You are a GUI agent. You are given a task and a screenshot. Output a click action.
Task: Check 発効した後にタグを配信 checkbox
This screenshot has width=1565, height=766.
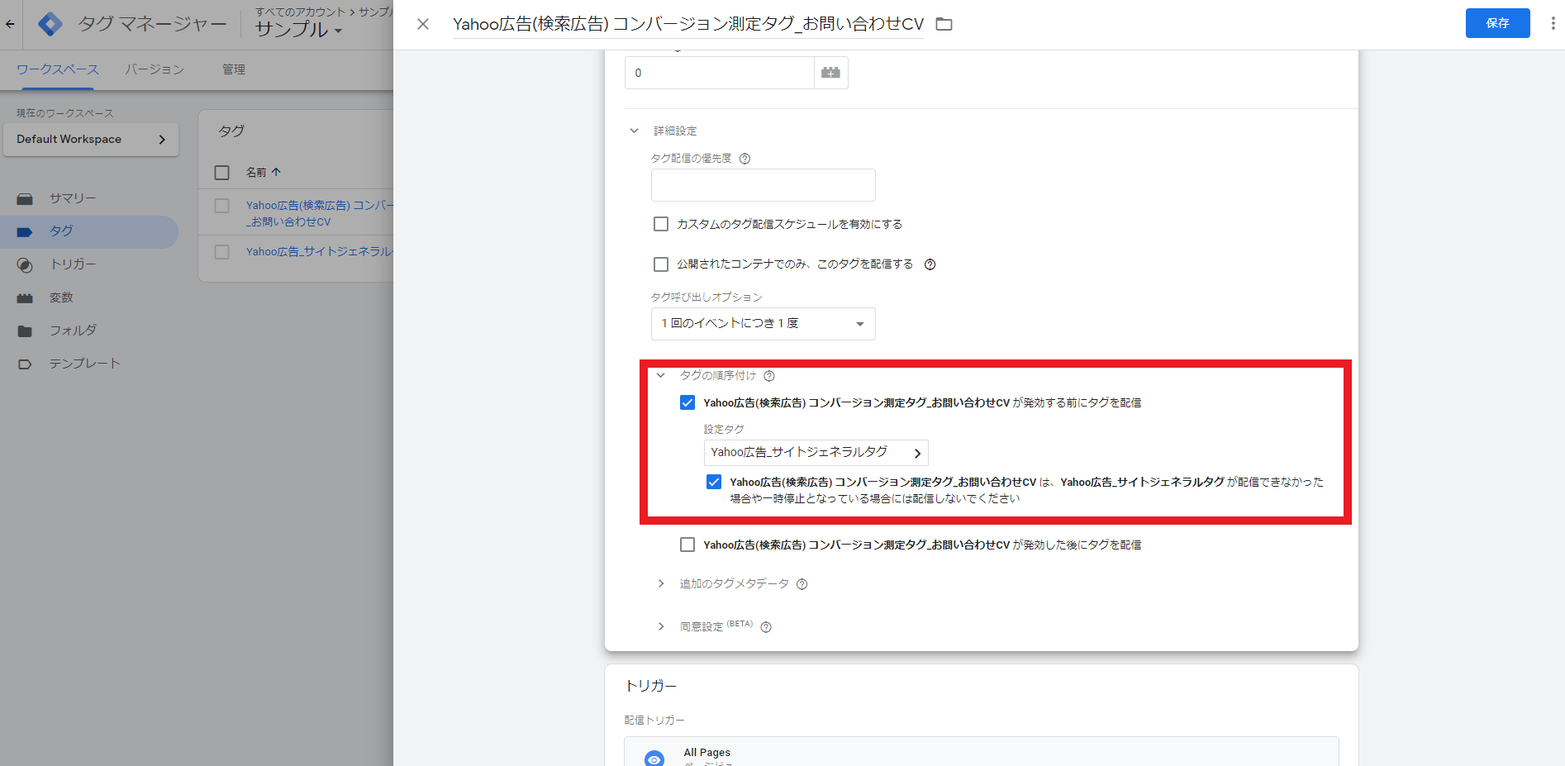[687, 545]
